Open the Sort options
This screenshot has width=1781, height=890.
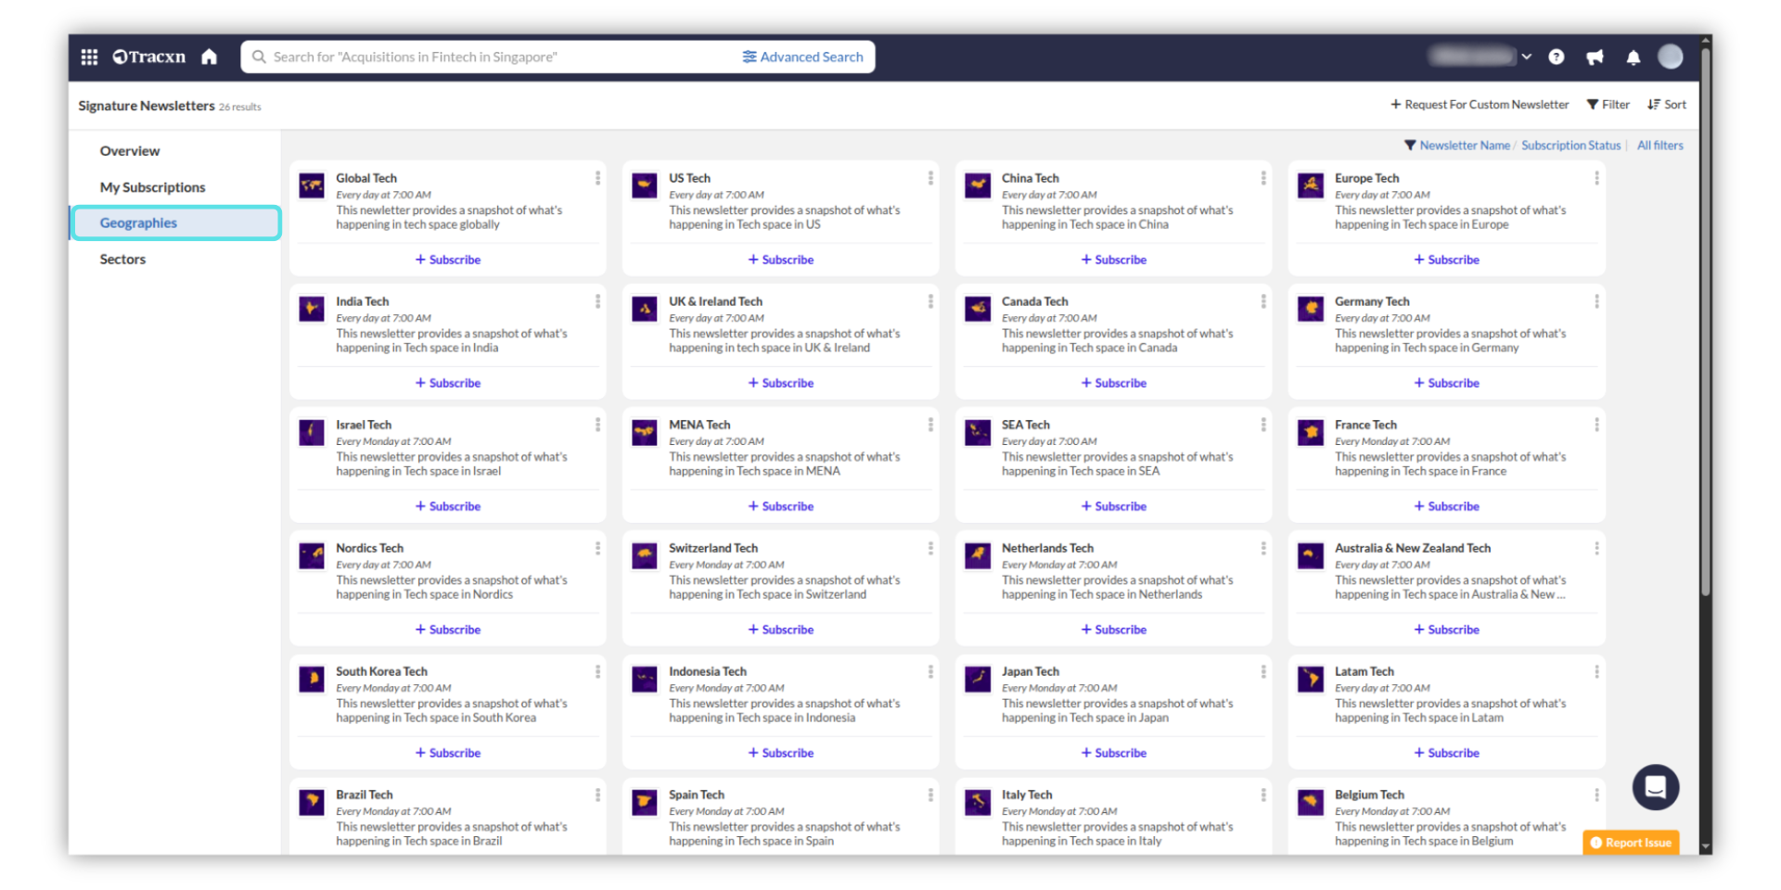(1667, 105)
